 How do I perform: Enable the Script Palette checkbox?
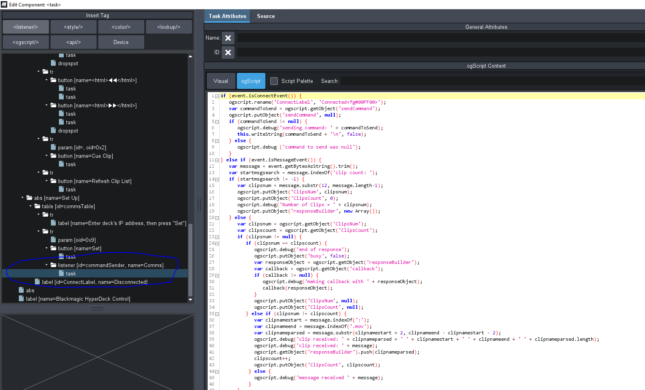274,81
